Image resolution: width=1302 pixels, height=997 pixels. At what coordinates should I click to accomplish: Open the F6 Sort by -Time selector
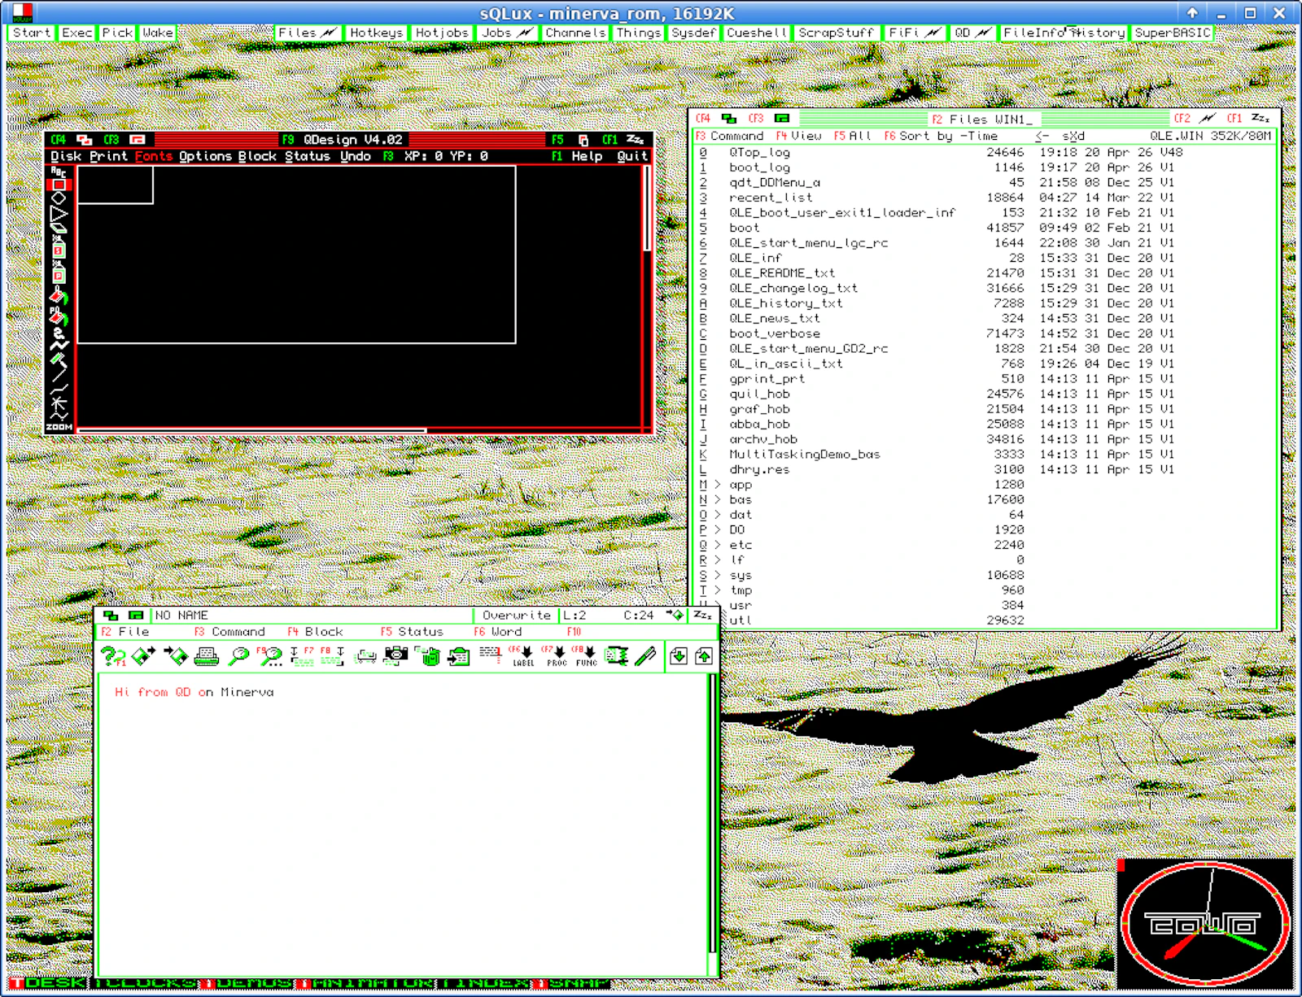coord(941,136)
